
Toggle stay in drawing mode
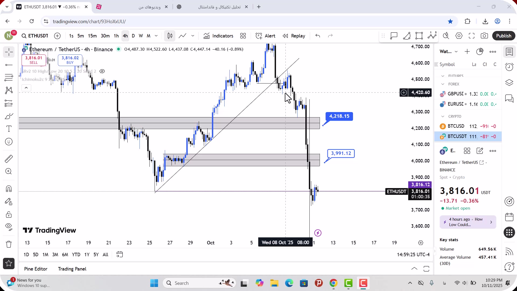[x=9, y=202]
